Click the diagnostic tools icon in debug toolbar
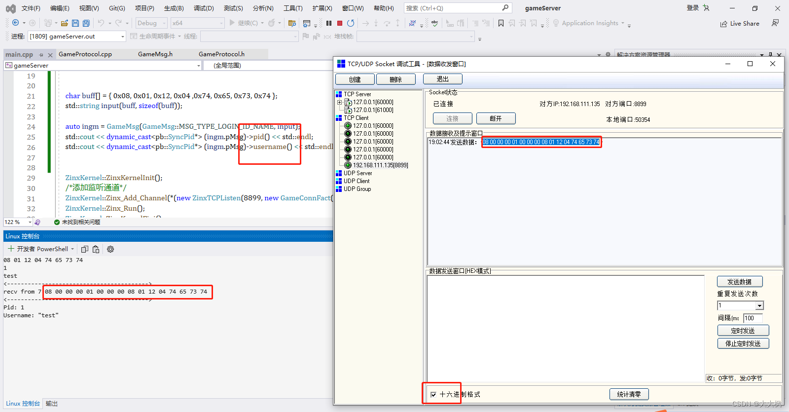This screenshot has width=789, height=412. pos(412,23)
